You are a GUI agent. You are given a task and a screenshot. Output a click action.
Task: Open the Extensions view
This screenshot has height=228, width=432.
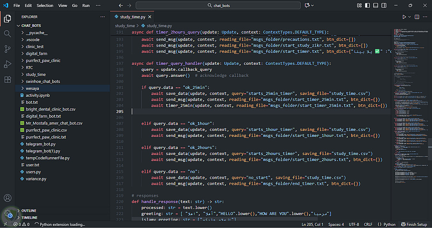pyautogui.click(x=7, y=79)
